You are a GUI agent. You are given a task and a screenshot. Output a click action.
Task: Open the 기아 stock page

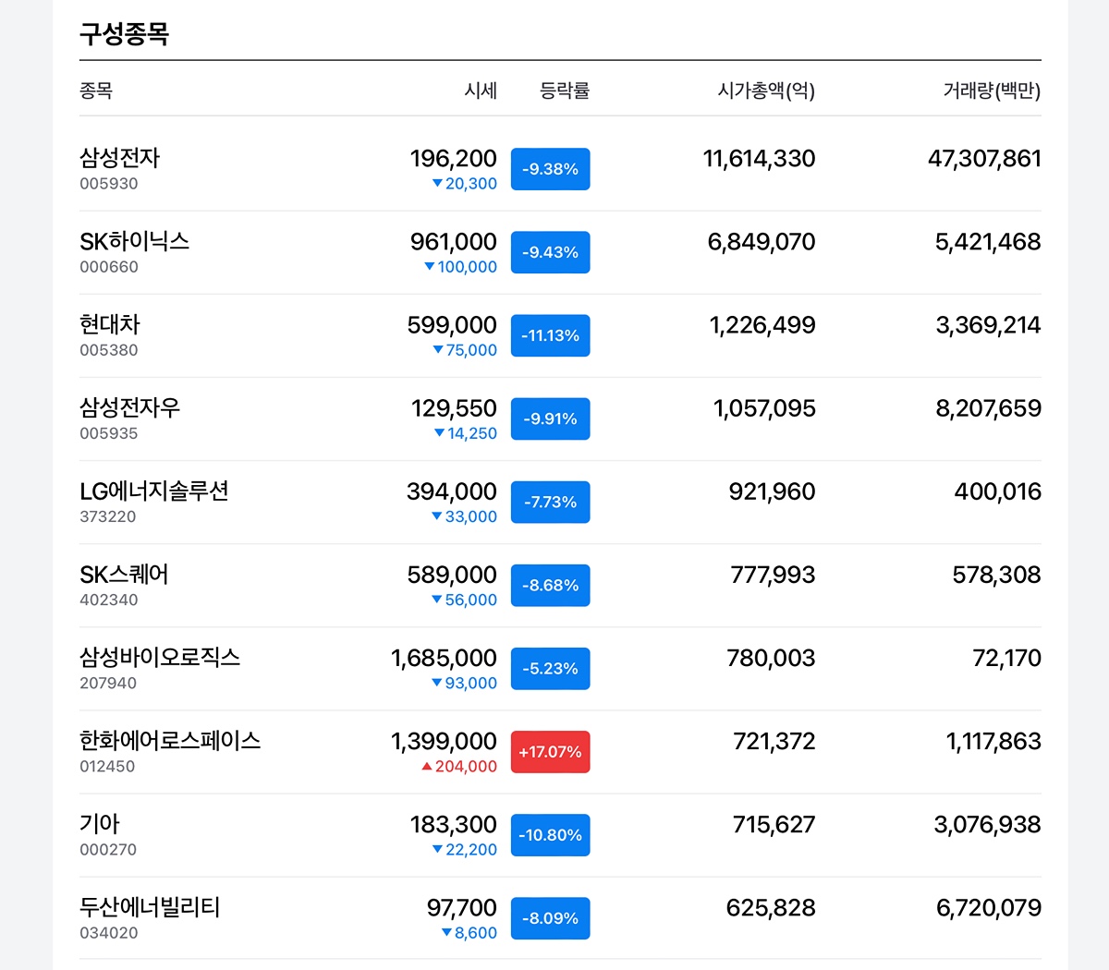(x=99, y=824)
